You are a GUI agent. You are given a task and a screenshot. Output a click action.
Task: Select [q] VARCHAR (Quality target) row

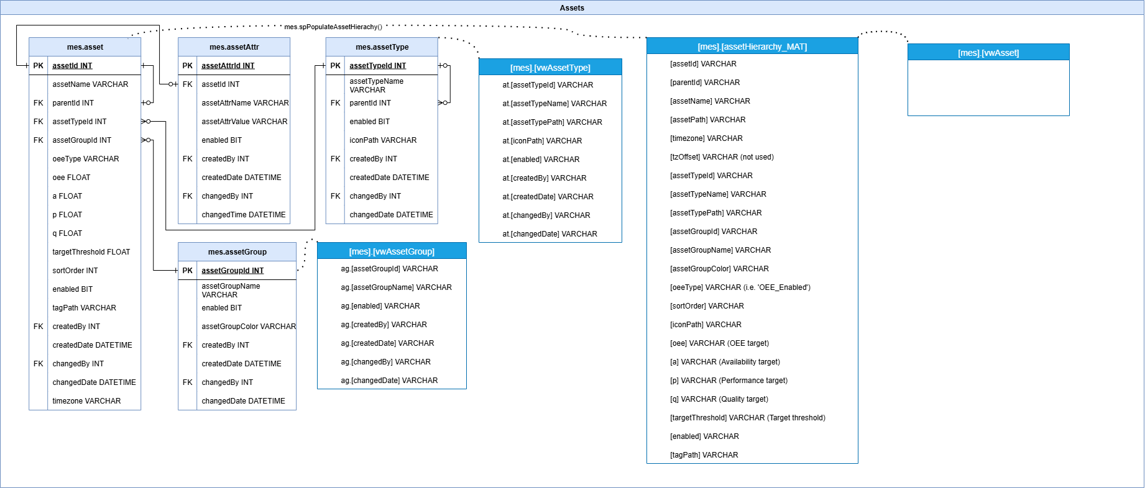(x=752, y=399)
